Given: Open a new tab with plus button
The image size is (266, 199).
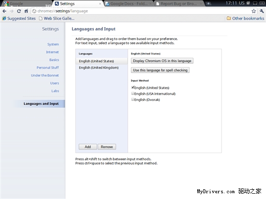Looking at the screenshot, I should click(208, 3).
